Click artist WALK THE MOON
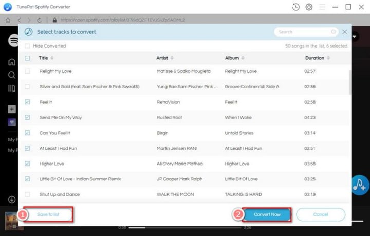The image size is (370, 236). coord(175,194)
